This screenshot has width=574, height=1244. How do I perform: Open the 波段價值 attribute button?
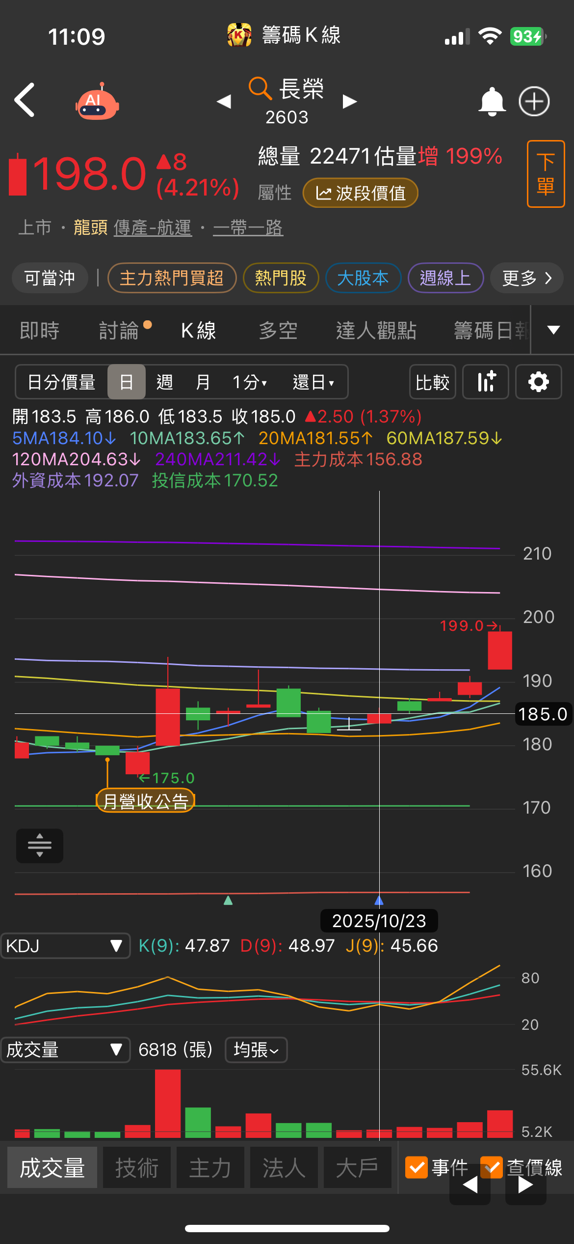coord(361,193)
